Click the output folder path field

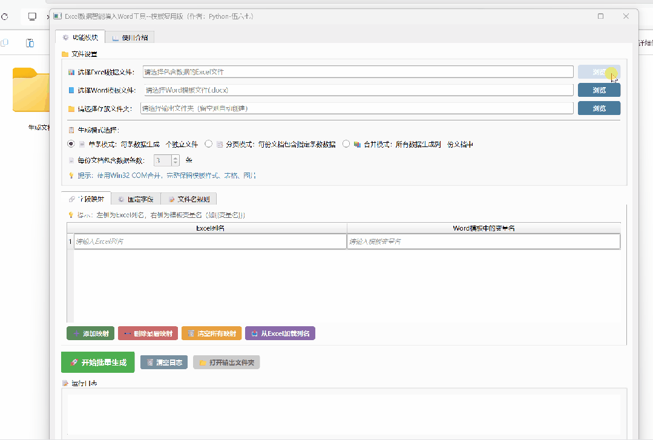(x=357, y=108)
